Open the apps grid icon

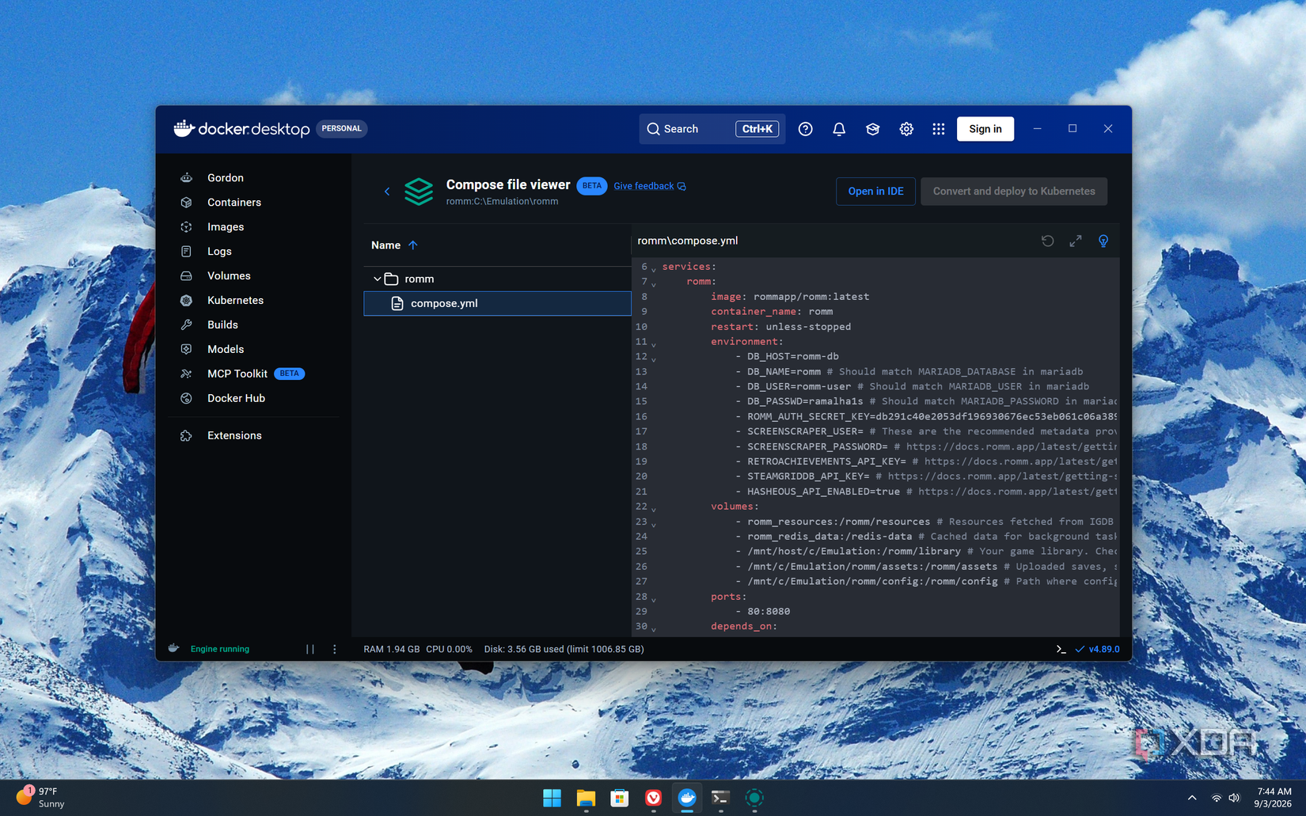click(x=938, y=129)
